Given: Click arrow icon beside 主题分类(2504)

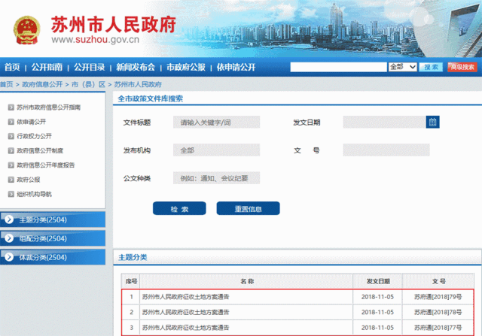Looking at the screenshot, I should point(9,220).
